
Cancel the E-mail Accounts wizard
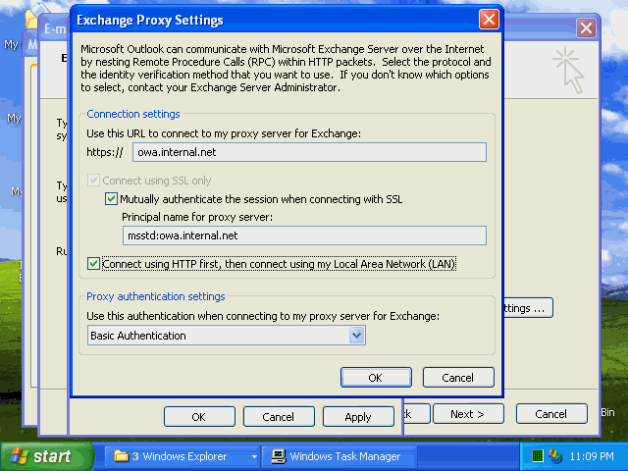[x=551, y=414]
